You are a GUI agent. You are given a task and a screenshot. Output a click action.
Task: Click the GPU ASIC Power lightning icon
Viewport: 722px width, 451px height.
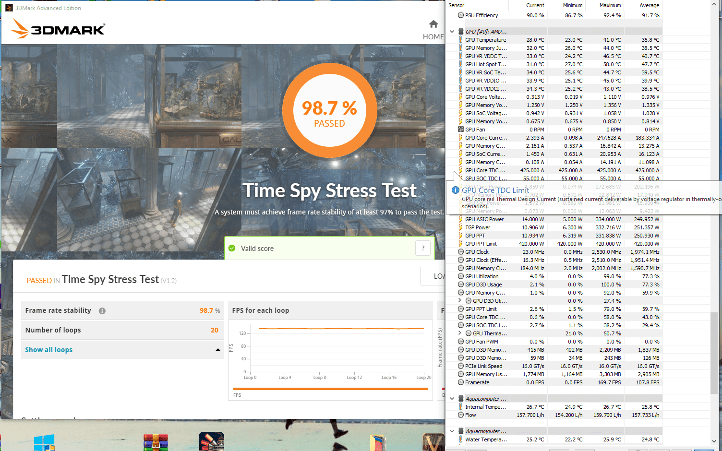(461, 219)
